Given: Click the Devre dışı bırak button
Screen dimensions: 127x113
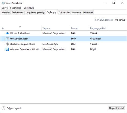Looking at the screenshot, I should pyautogui.click(x=117, y=108).
